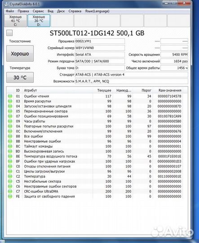Switch to disk C: tab at 41 °C

pos(15,21)
